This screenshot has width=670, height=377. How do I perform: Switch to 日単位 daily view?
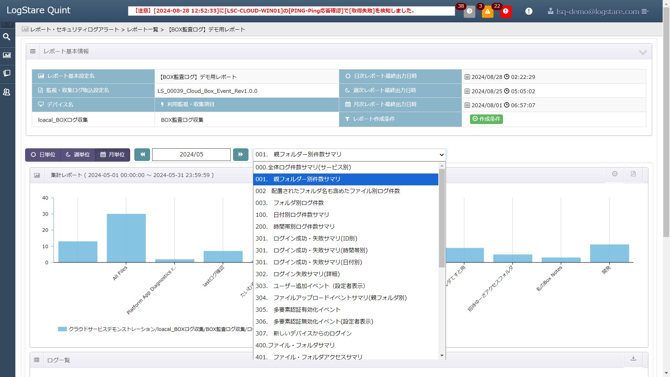tap(43, 155)
